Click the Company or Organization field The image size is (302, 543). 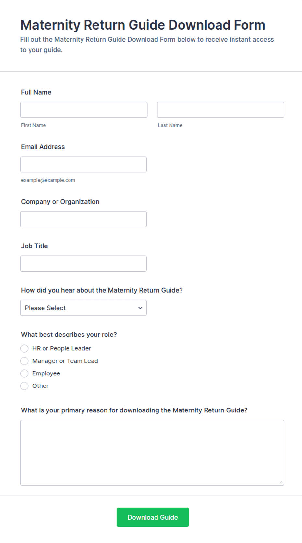click(x=83, y=219)
